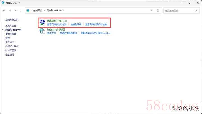Screen dimensions: 202x114
Task: Minimize the 网络和 Internet window
Action: coord(182,3)
